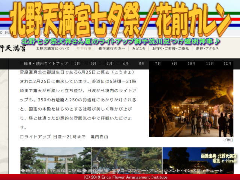
Task: Open the お守り・ご祈祷・ご婚礼 menu item
Action: coord(170,48)
